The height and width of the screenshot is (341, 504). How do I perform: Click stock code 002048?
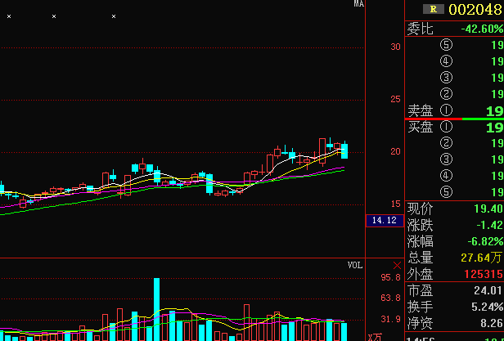pos(475,10)
